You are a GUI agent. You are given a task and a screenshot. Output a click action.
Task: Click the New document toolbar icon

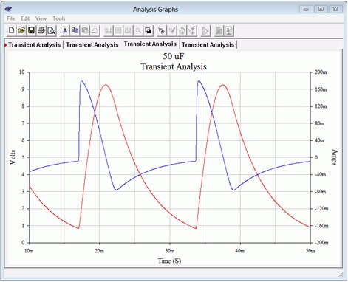click(x=11, y=30)
